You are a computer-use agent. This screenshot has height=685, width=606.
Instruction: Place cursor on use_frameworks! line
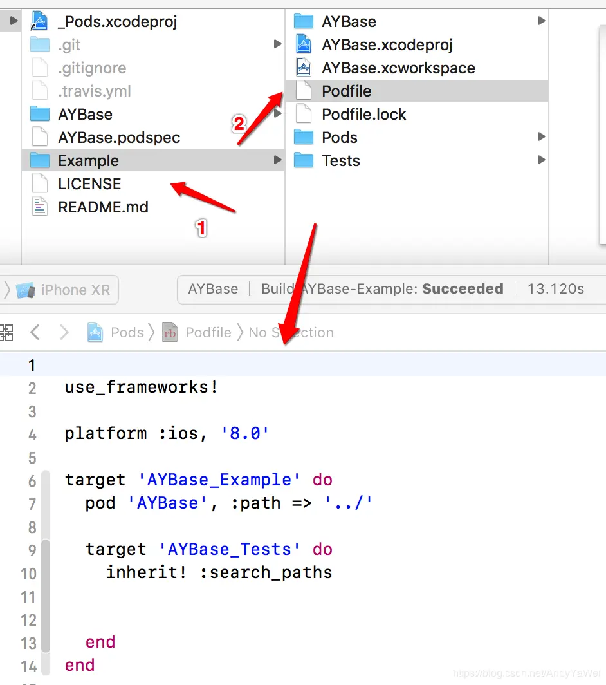(141, 387)
